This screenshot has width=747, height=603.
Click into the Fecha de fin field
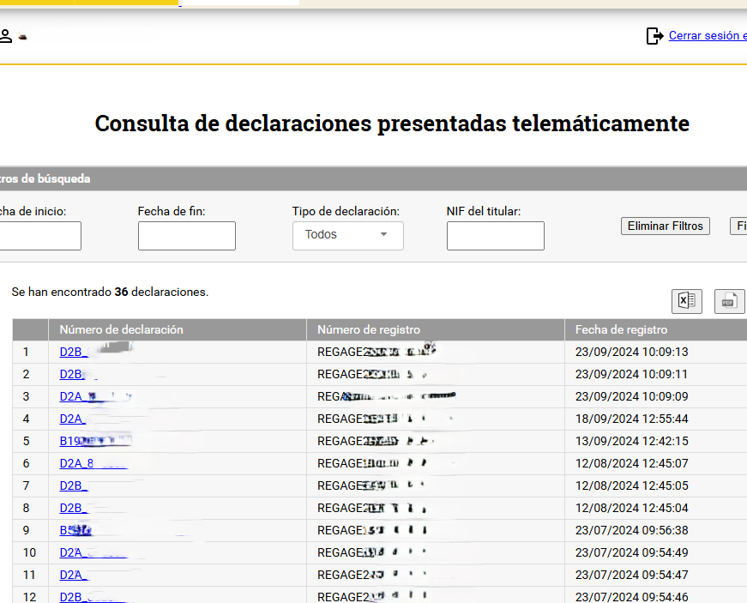[186, 236]
